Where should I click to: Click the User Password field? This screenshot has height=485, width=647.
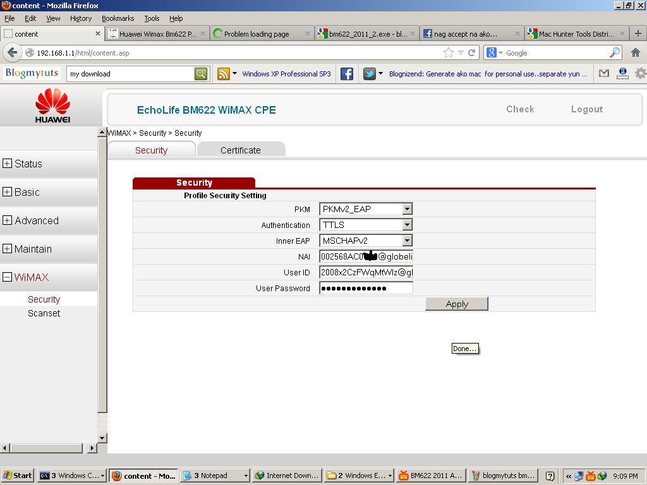366,288
